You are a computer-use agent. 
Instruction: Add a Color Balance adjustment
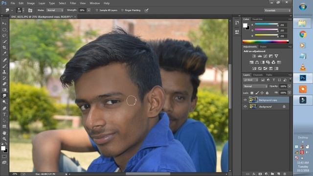coord(257,62)
